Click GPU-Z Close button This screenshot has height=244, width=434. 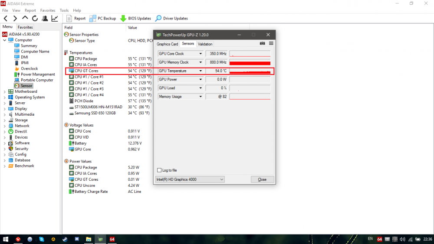point(262,179)
